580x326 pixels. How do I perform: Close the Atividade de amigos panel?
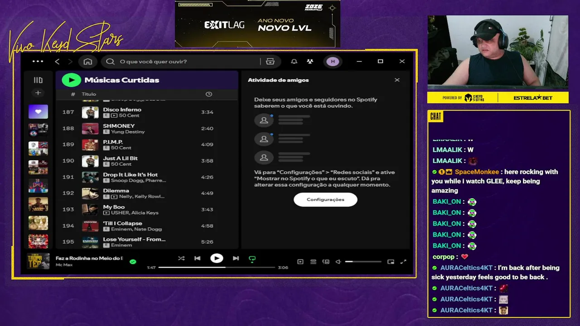(397, 80)
